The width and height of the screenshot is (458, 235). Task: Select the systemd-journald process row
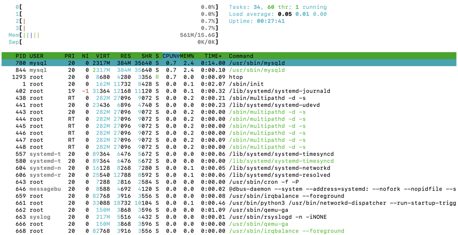[119, 91]
